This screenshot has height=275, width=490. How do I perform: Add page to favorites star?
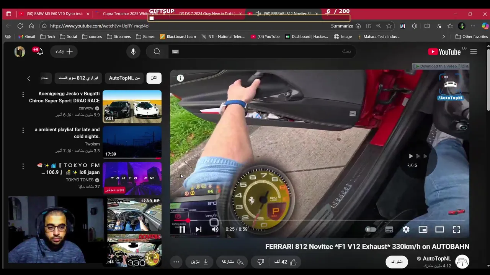pos(389,26)
